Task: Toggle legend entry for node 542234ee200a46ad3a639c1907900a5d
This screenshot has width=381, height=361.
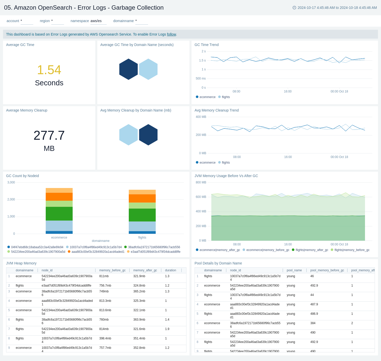Action: click(36, 252)
